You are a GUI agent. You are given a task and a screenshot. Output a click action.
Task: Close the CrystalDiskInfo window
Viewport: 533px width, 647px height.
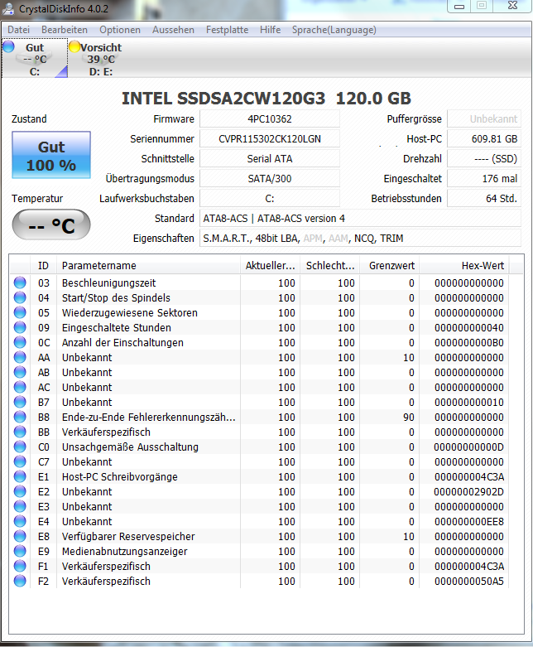pyautogui.click(x=512, y=6)
